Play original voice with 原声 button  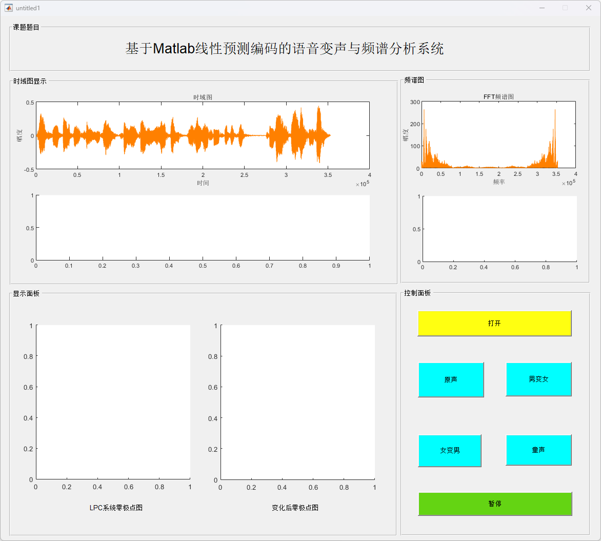[451, 379]
